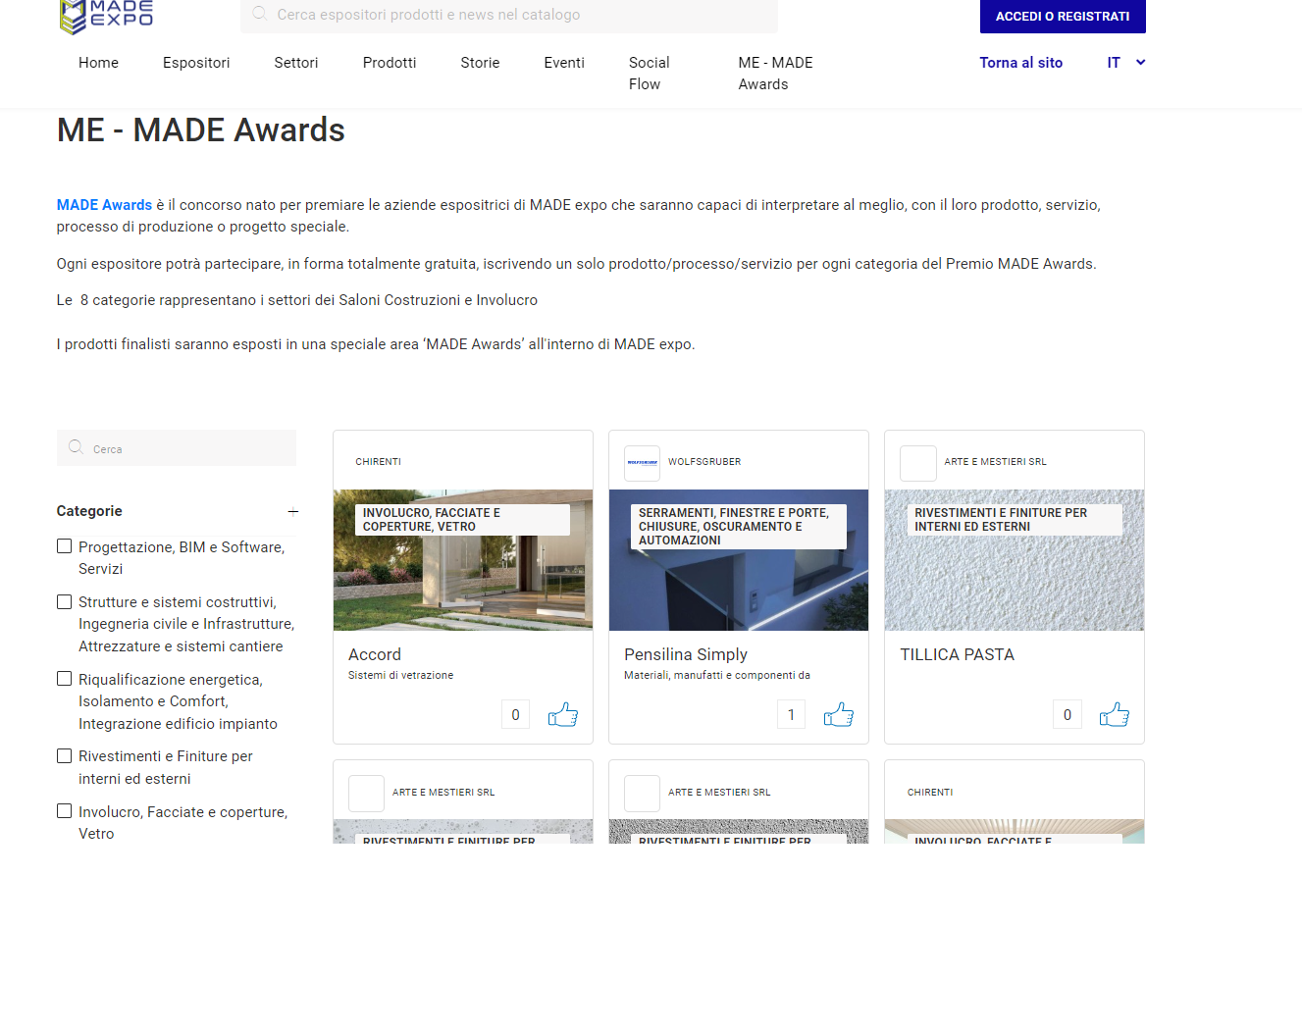Click the MADE Expo logo

[x=106, y=17]
